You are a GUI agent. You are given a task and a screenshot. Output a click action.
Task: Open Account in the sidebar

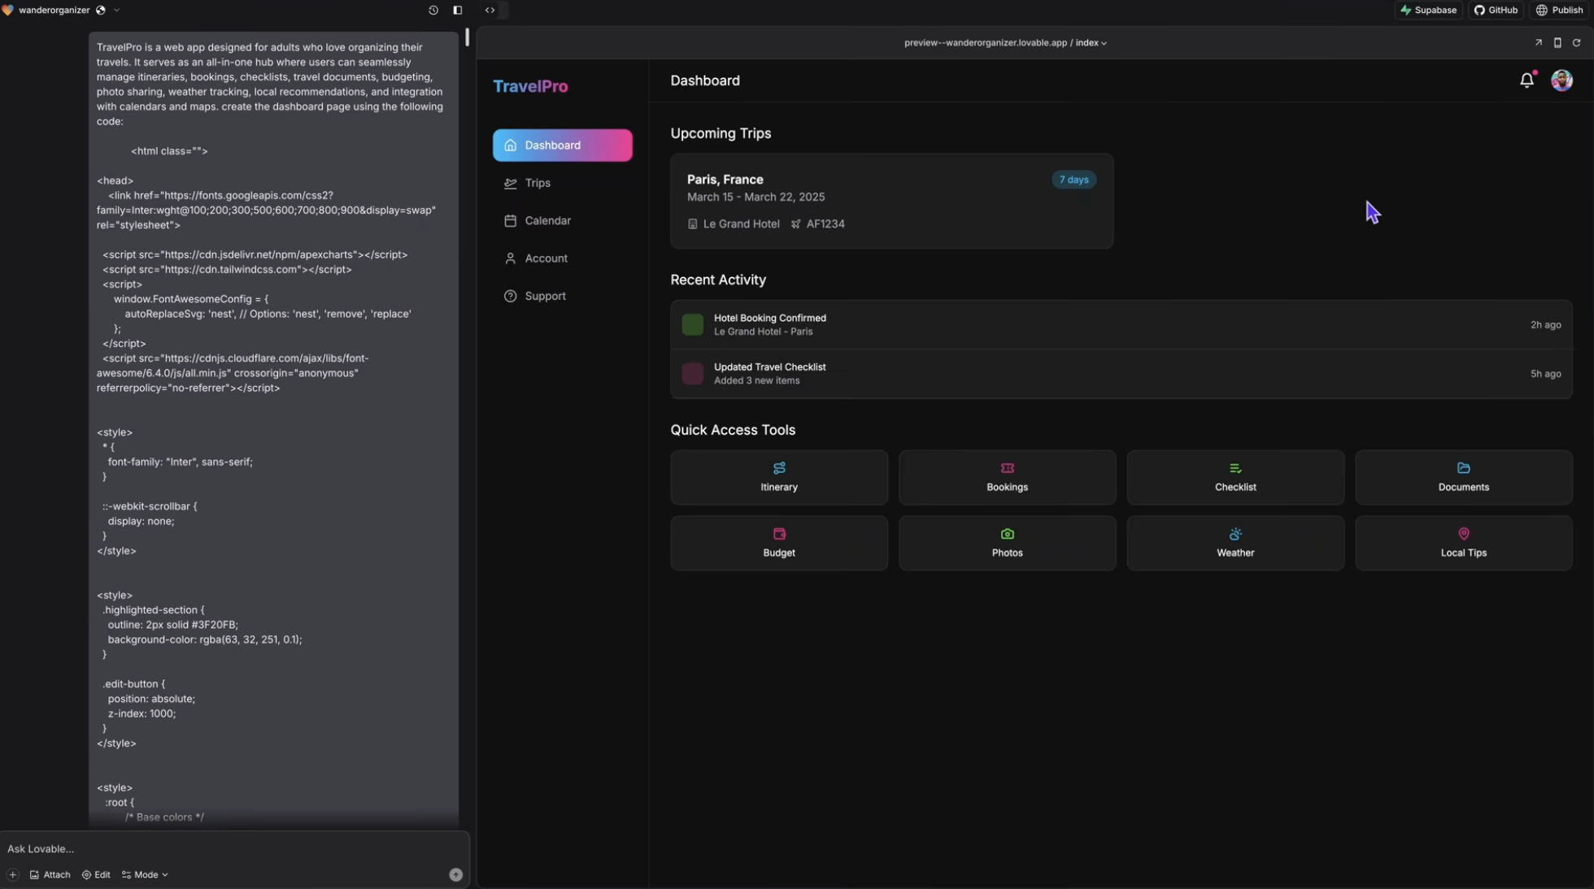click(x=562, y=258)
